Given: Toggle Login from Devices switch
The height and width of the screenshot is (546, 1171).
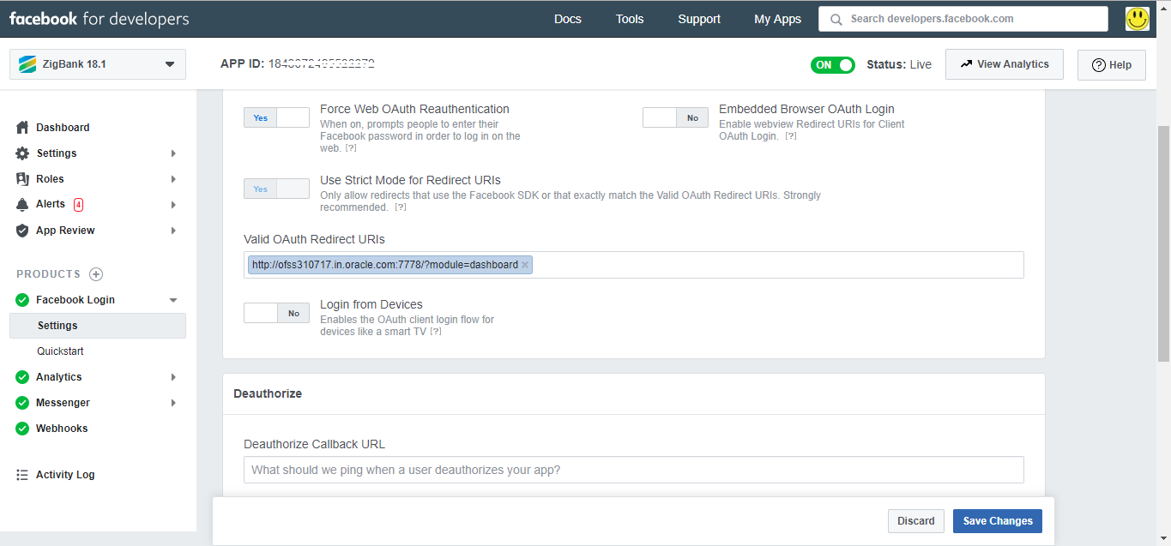Looking at the screenshot, I should click(276, 313).
